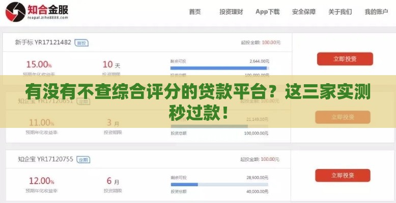Click the 6 月 investment term
The image size is (396, 203).
pos(113,181)
